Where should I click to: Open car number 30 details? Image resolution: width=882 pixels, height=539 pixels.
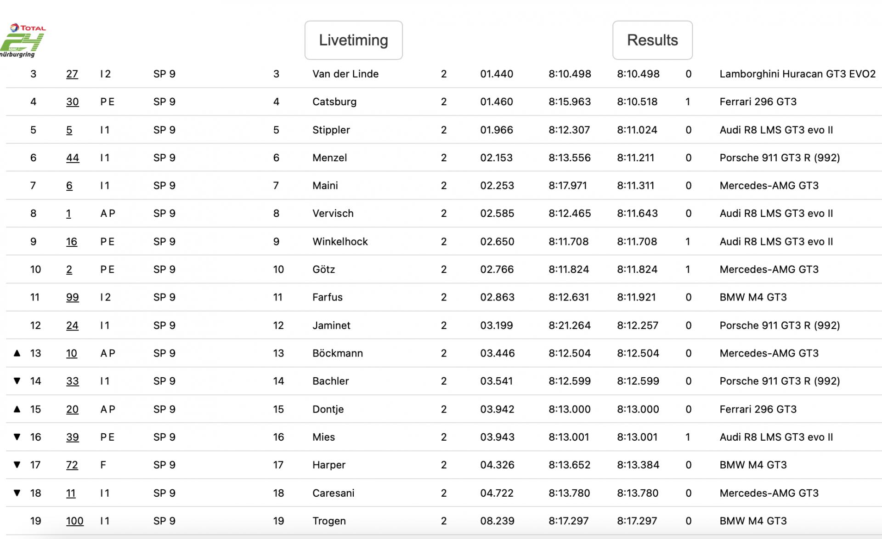coord(73,102)
